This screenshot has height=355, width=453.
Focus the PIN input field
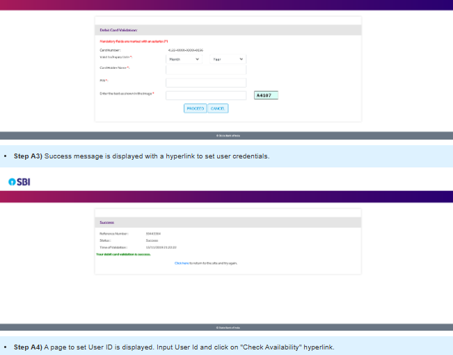tap(206, 82)
